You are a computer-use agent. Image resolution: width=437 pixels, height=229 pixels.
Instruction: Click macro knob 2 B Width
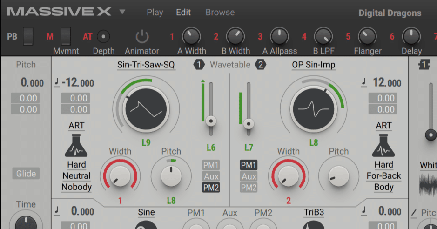click(235, 36)
